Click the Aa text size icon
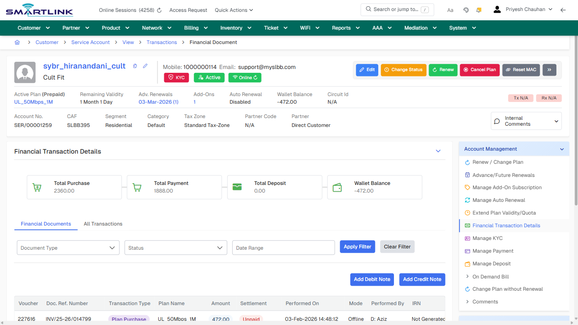 (x=450, y=10)
